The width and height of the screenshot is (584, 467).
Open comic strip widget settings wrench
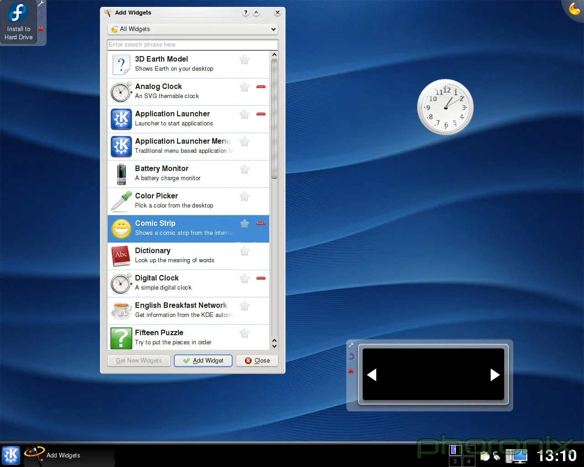click(351, 346)
